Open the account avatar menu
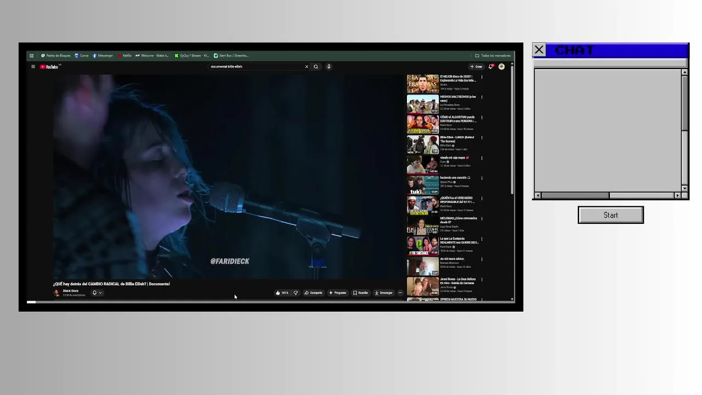Screen dimensions: 702x395 [501, 66]
